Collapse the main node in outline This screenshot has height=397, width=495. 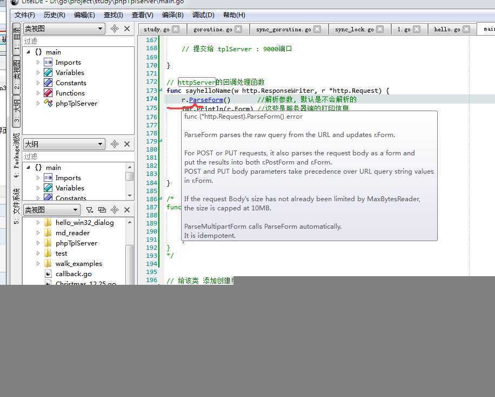[x=29, y=167]
